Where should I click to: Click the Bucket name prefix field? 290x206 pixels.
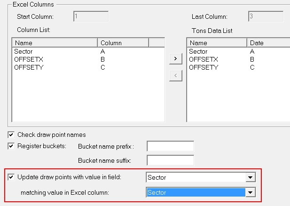tap(170, 146)
